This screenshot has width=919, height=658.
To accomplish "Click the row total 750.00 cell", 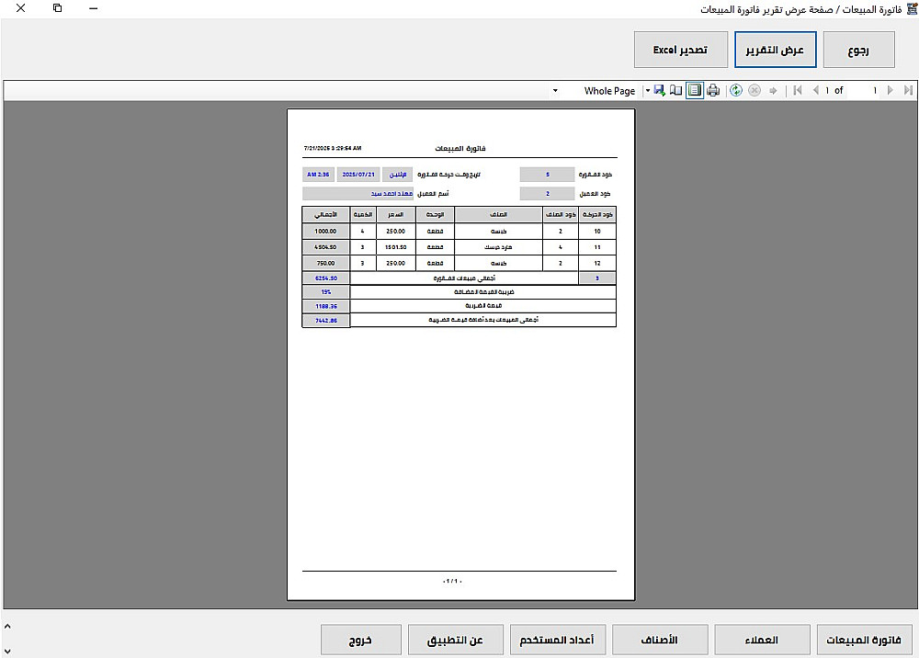I will 326,263.
